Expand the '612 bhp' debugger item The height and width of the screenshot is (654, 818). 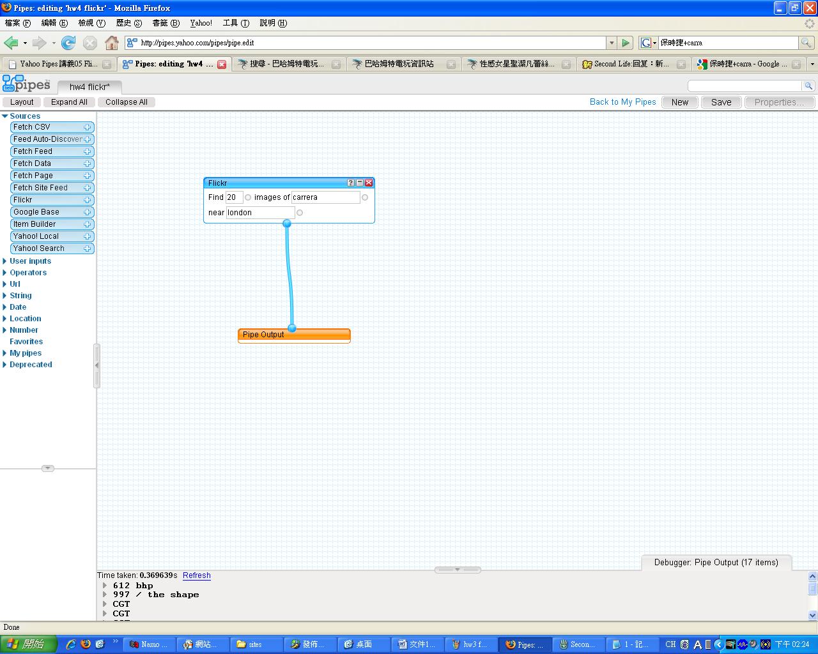pyautogui.click(x=105, y=586)
